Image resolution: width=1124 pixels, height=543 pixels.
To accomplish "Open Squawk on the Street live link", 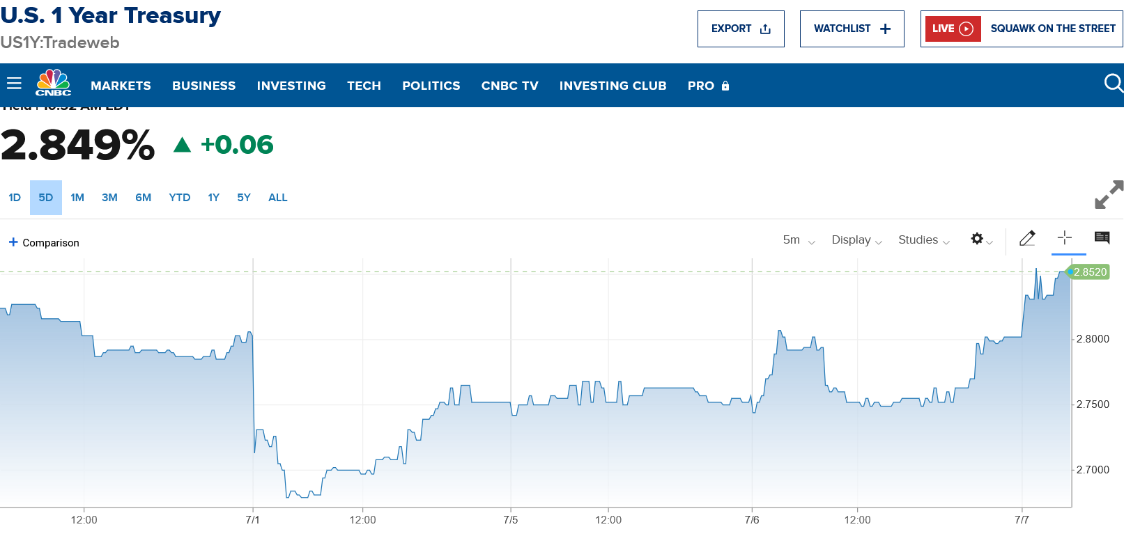I will 1053,29.
